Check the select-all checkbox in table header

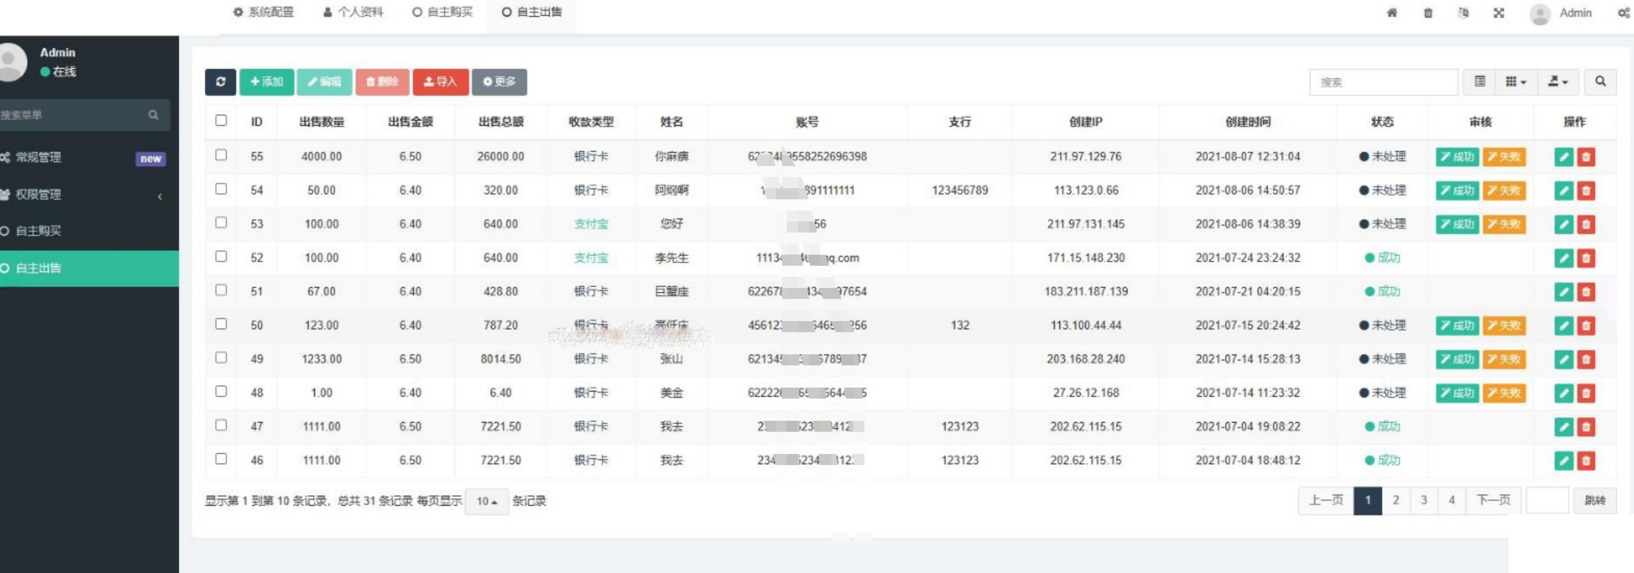[221, 120]
